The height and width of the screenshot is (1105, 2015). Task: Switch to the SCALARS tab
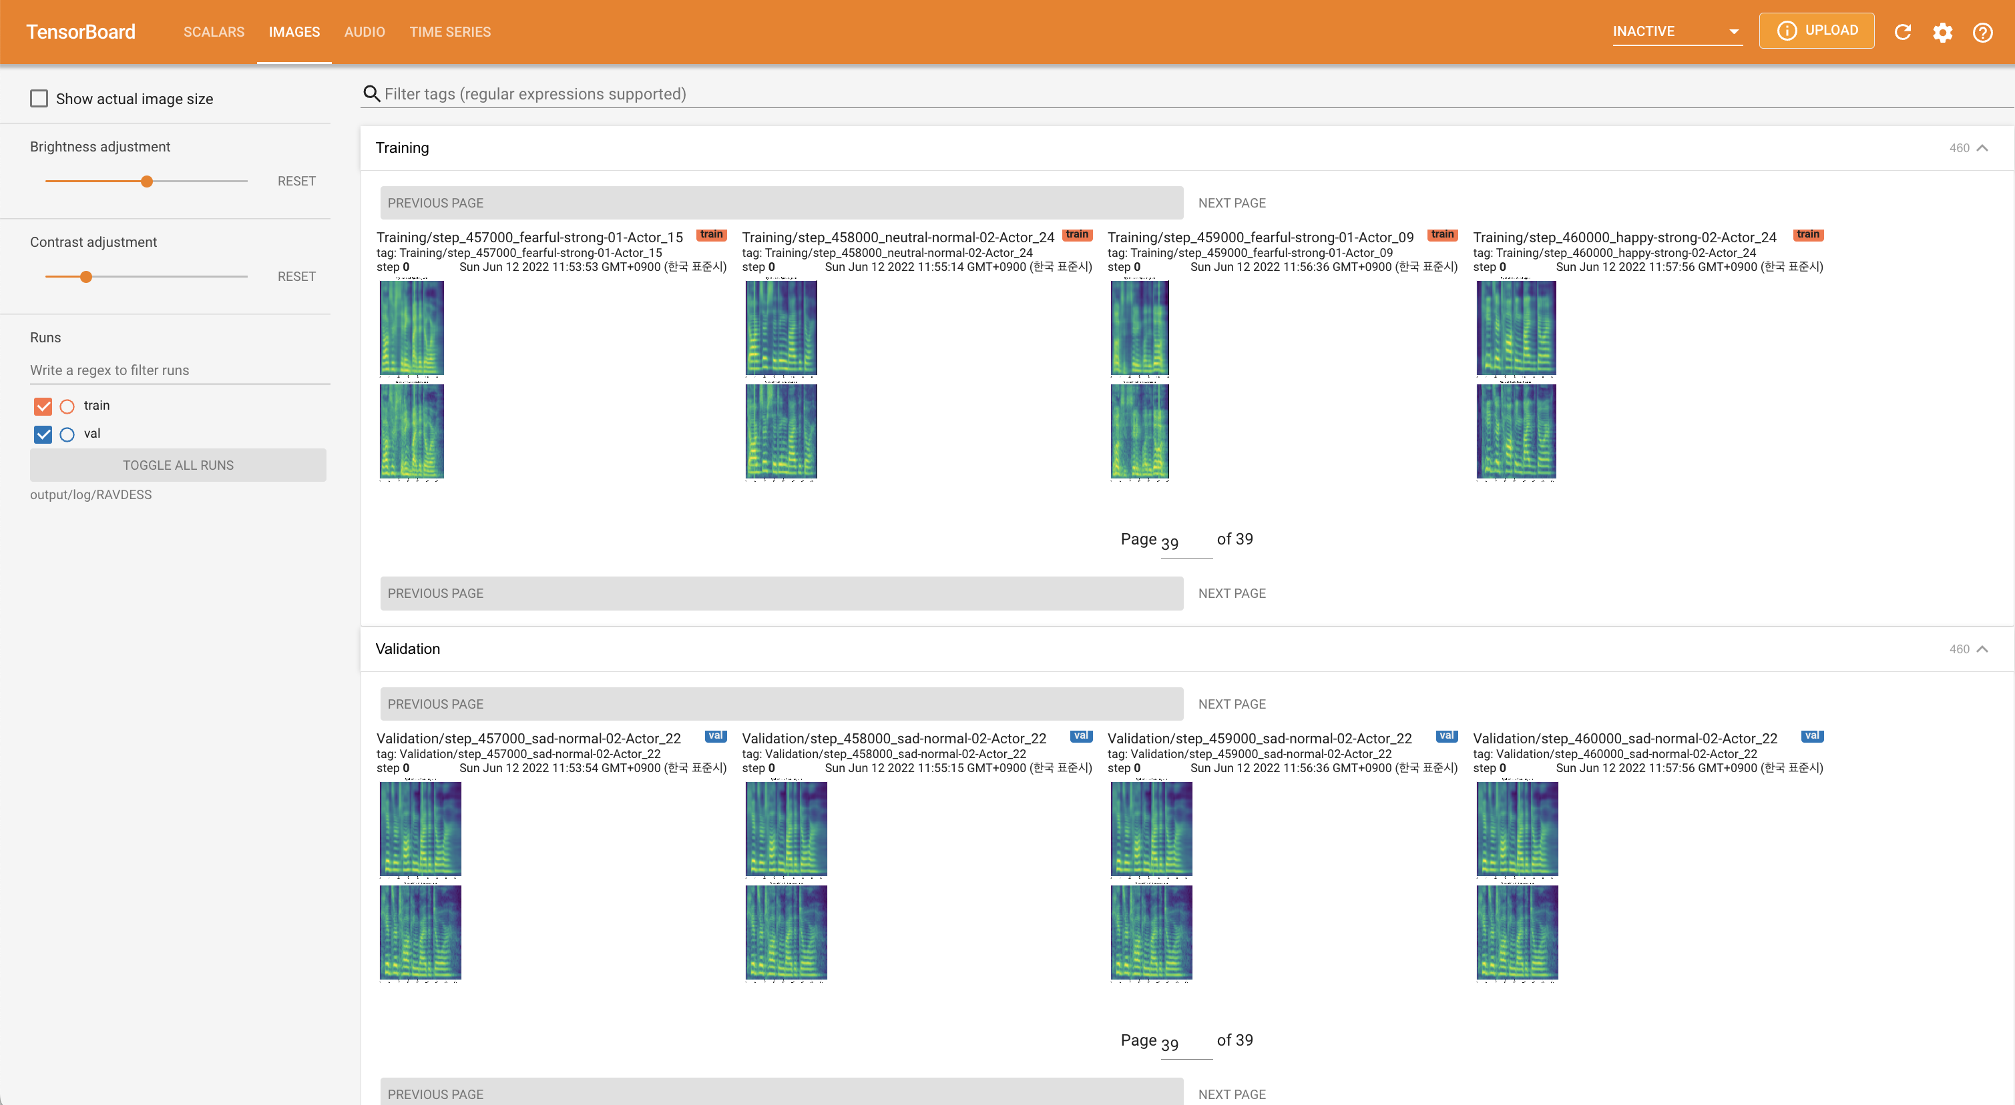click(x=214, y=32)
